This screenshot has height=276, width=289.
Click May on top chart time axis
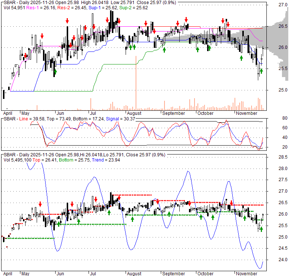click(26, 113)
